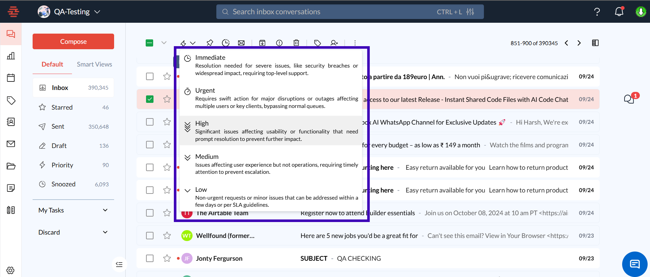Click the tag label icon in toolbar
The image size is (650, 277).
(318, 43)
